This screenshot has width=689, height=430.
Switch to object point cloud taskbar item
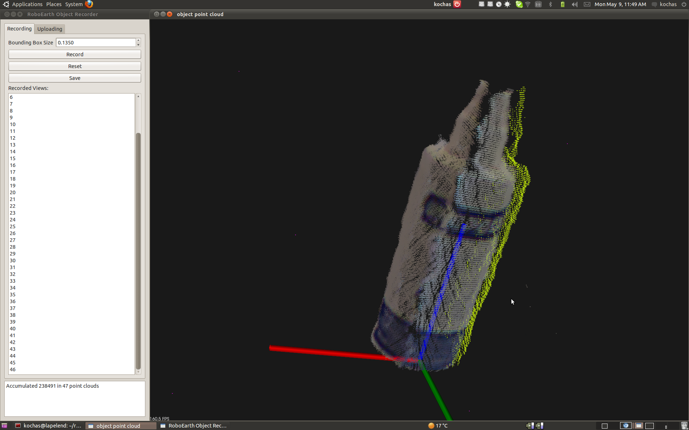tap(121, 426)
